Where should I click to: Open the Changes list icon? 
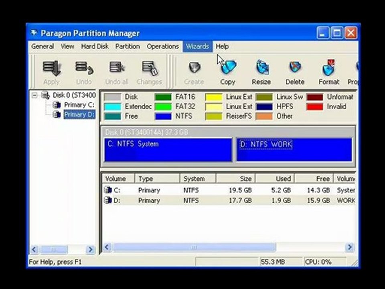pyautogui.click(x=150, y=68)
